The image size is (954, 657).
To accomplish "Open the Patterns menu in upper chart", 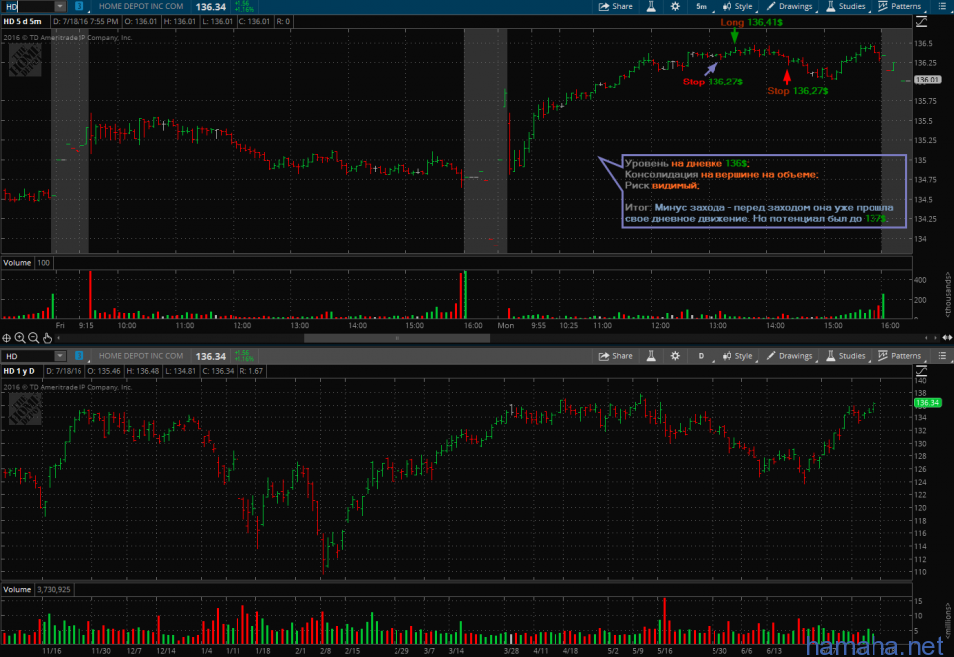I will 900,7.
